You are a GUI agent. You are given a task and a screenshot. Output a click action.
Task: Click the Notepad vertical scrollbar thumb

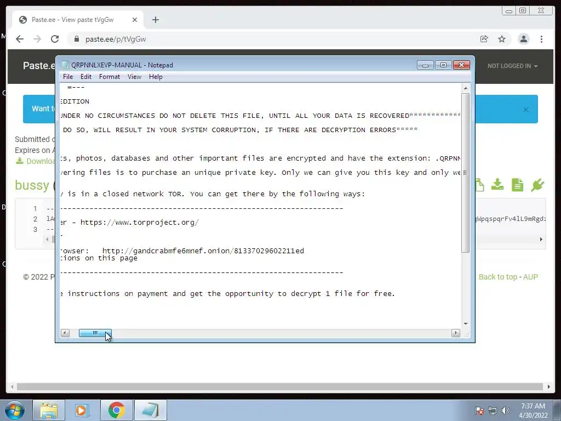pyautogui.click(x=466, y=173)
